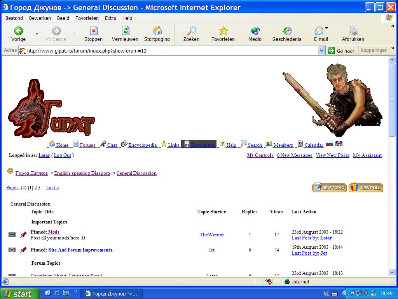Click the New Topic button
Image resolution: width=398 pixels, height=299 pixels.
(x=329, y=188)
